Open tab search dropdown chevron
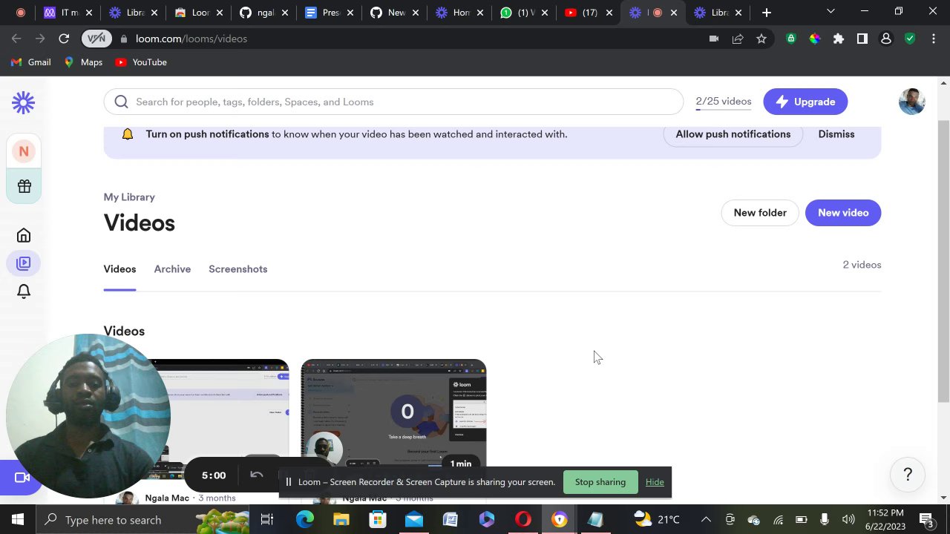 coord(831,12)
